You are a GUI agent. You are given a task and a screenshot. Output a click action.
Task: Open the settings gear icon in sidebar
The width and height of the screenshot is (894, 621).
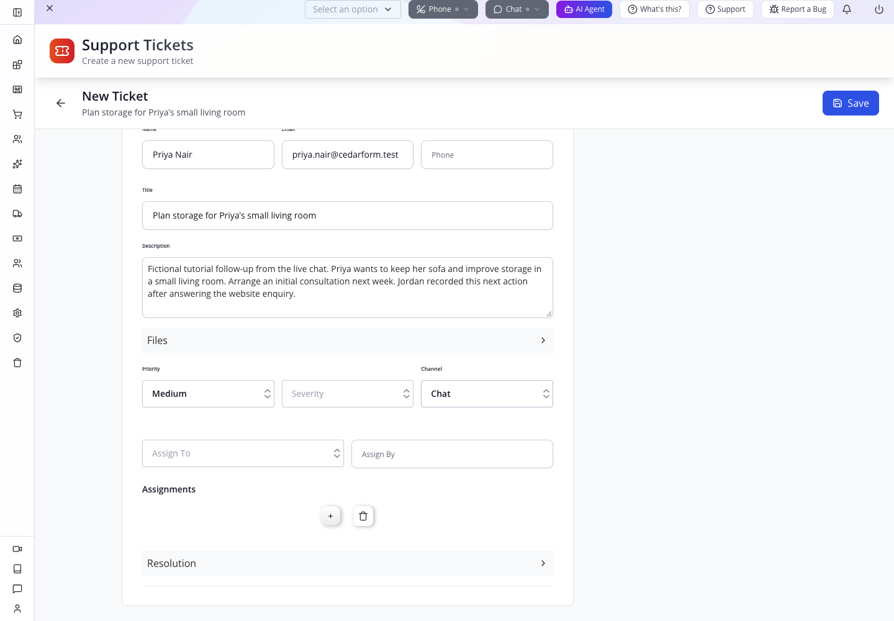17,313
